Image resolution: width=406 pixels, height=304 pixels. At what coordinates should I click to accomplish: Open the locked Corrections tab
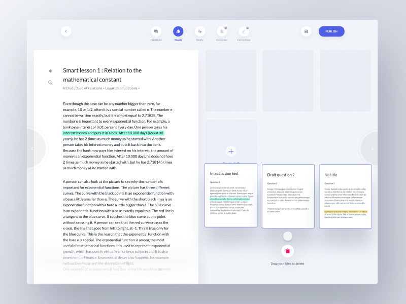point(244,34)
